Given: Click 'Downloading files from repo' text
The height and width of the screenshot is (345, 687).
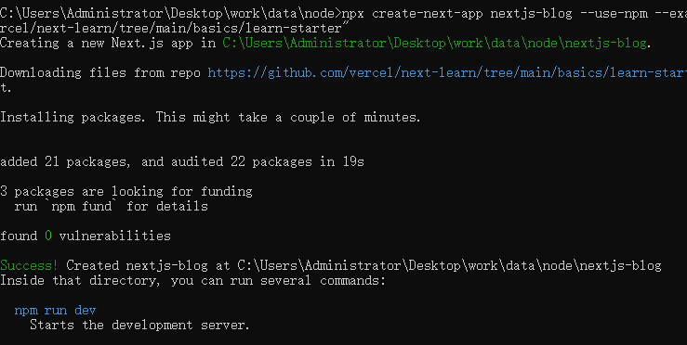Looking at the screenshot, I should coord(100,72).
